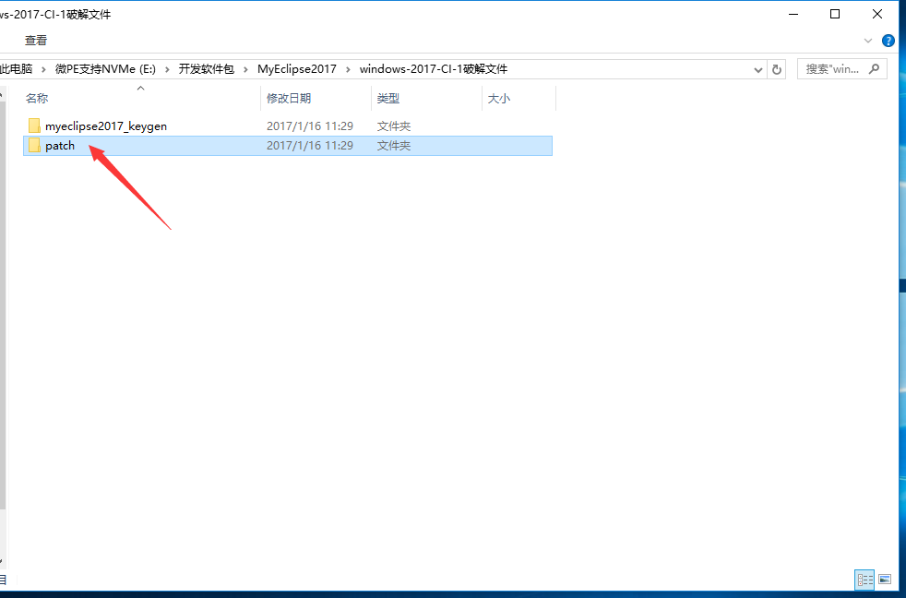Image resolution: width=906 pixels, height=598 pixels.
Task: Expand chevron after 微PE支持NVMe (E:)
Action: (167, 69)
